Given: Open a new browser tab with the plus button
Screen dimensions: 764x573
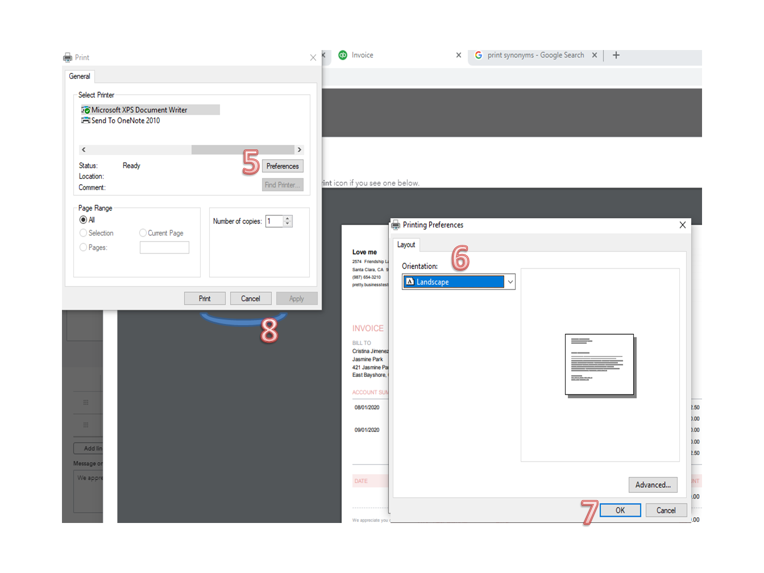Looking at the screenshot, I should coord(616,55).
